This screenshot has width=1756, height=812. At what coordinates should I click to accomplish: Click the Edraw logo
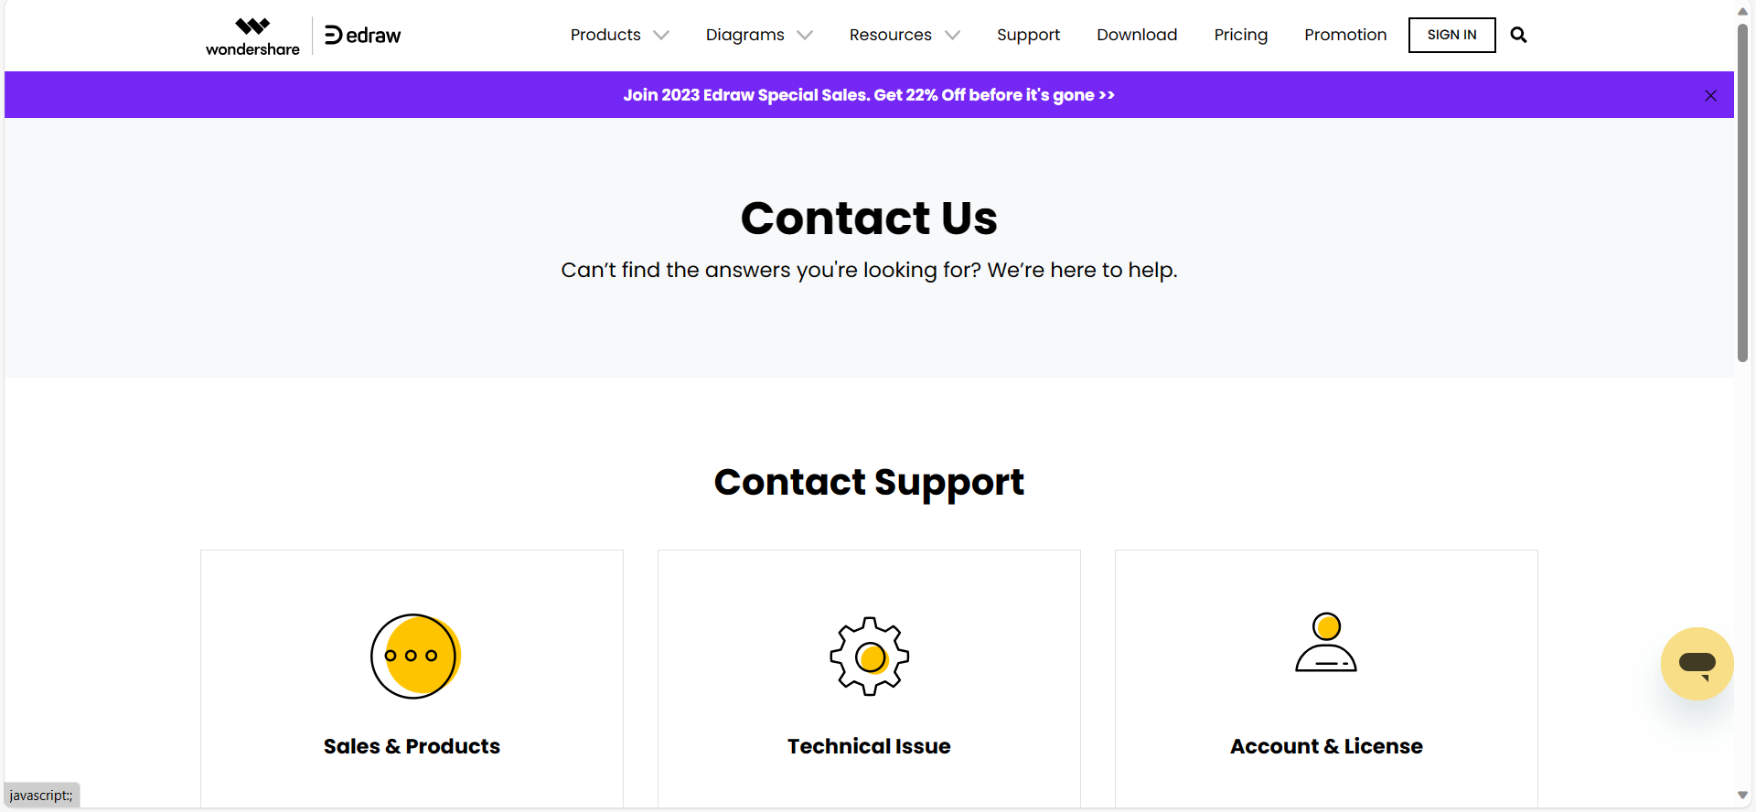(363, 36)
